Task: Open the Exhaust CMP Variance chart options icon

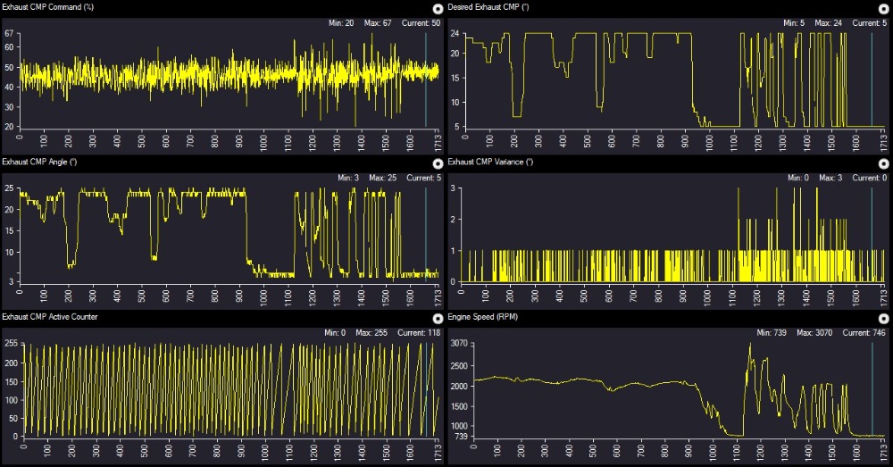Action: 883,163
